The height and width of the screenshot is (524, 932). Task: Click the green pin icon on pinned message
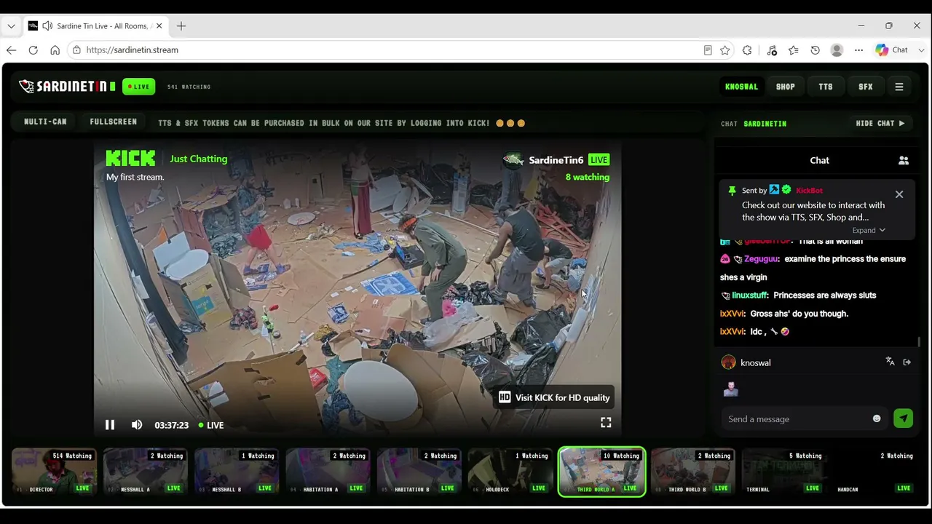pos(732,191)
